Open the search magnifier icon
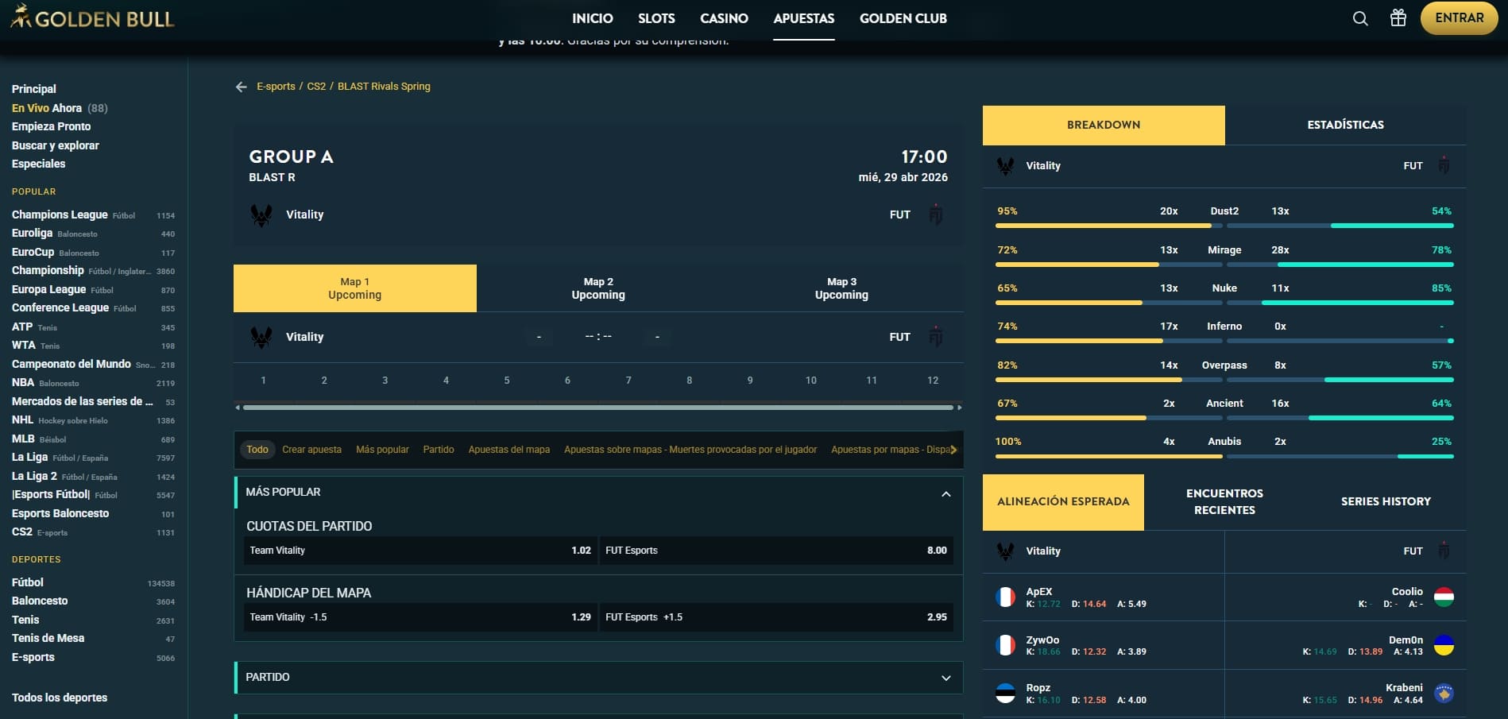 click(1359, 18)
